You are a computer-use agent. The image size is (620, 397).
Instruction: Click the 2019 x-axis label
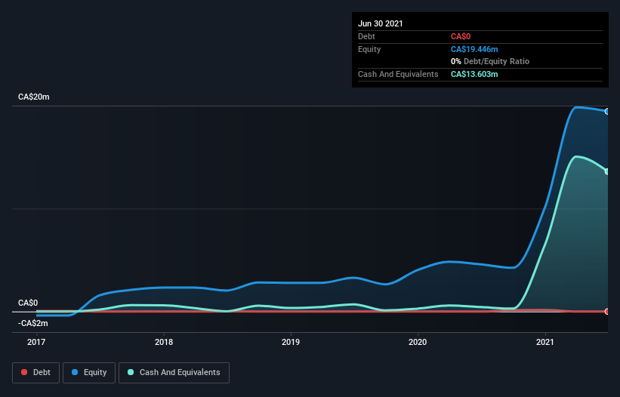291,342
